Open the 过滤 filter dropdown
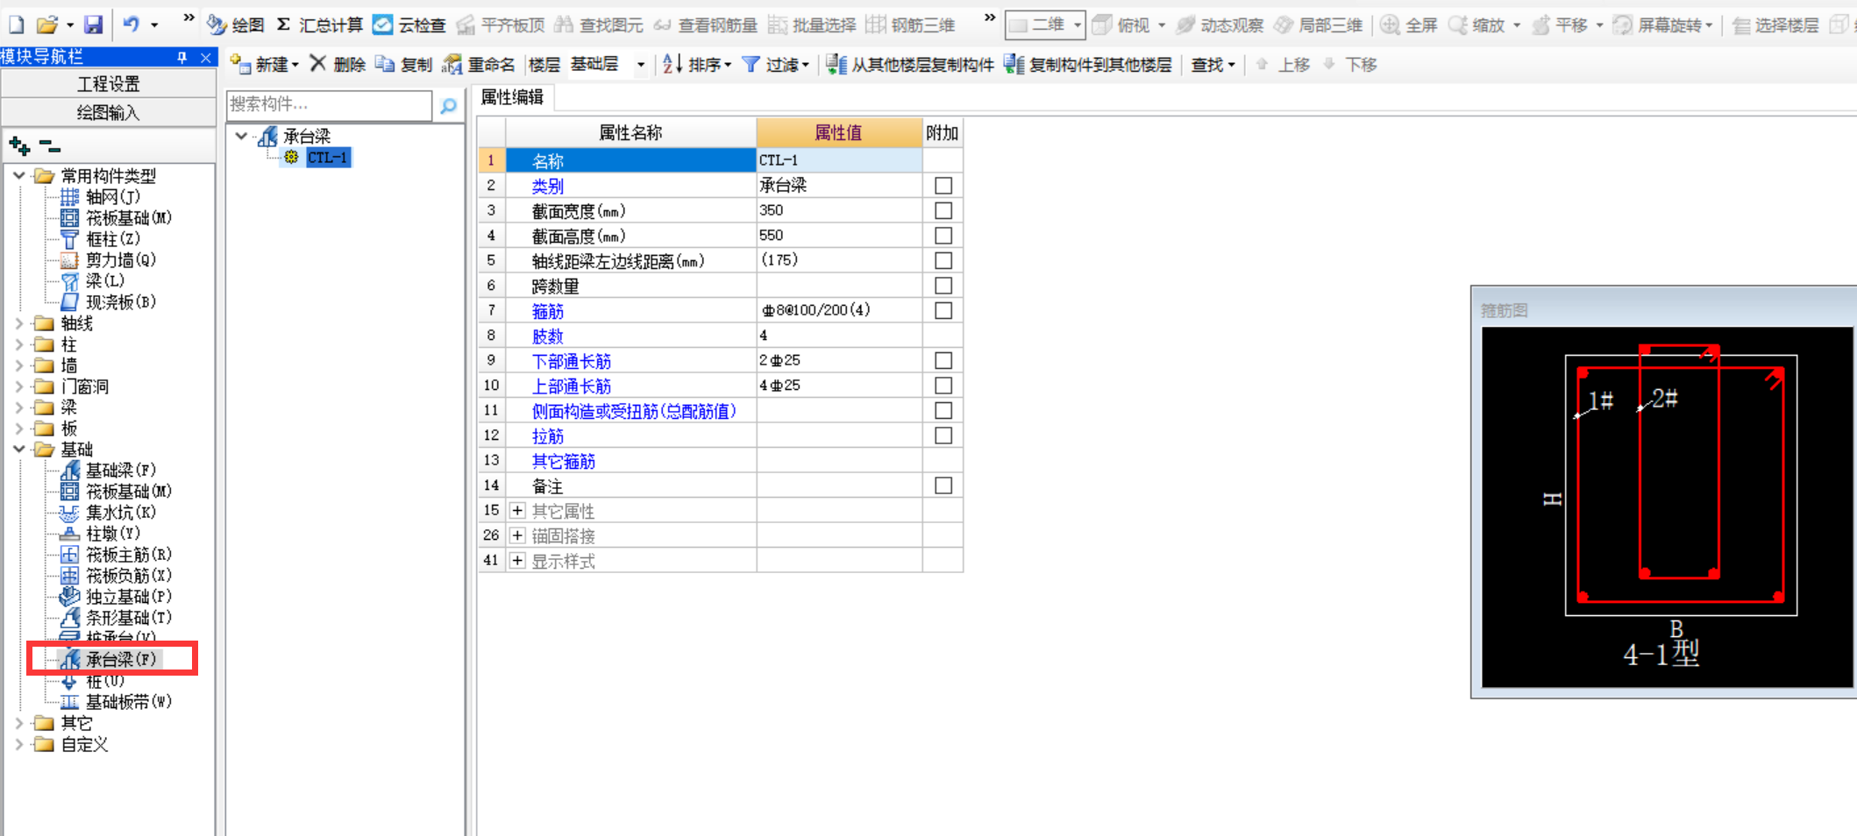The width and height of the screenshot is (1857, 836). coord(775,64)
